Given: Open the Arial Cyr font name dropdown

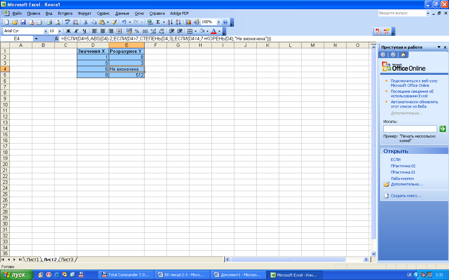Looking at the screenshot, I should [x=46, y=31].
